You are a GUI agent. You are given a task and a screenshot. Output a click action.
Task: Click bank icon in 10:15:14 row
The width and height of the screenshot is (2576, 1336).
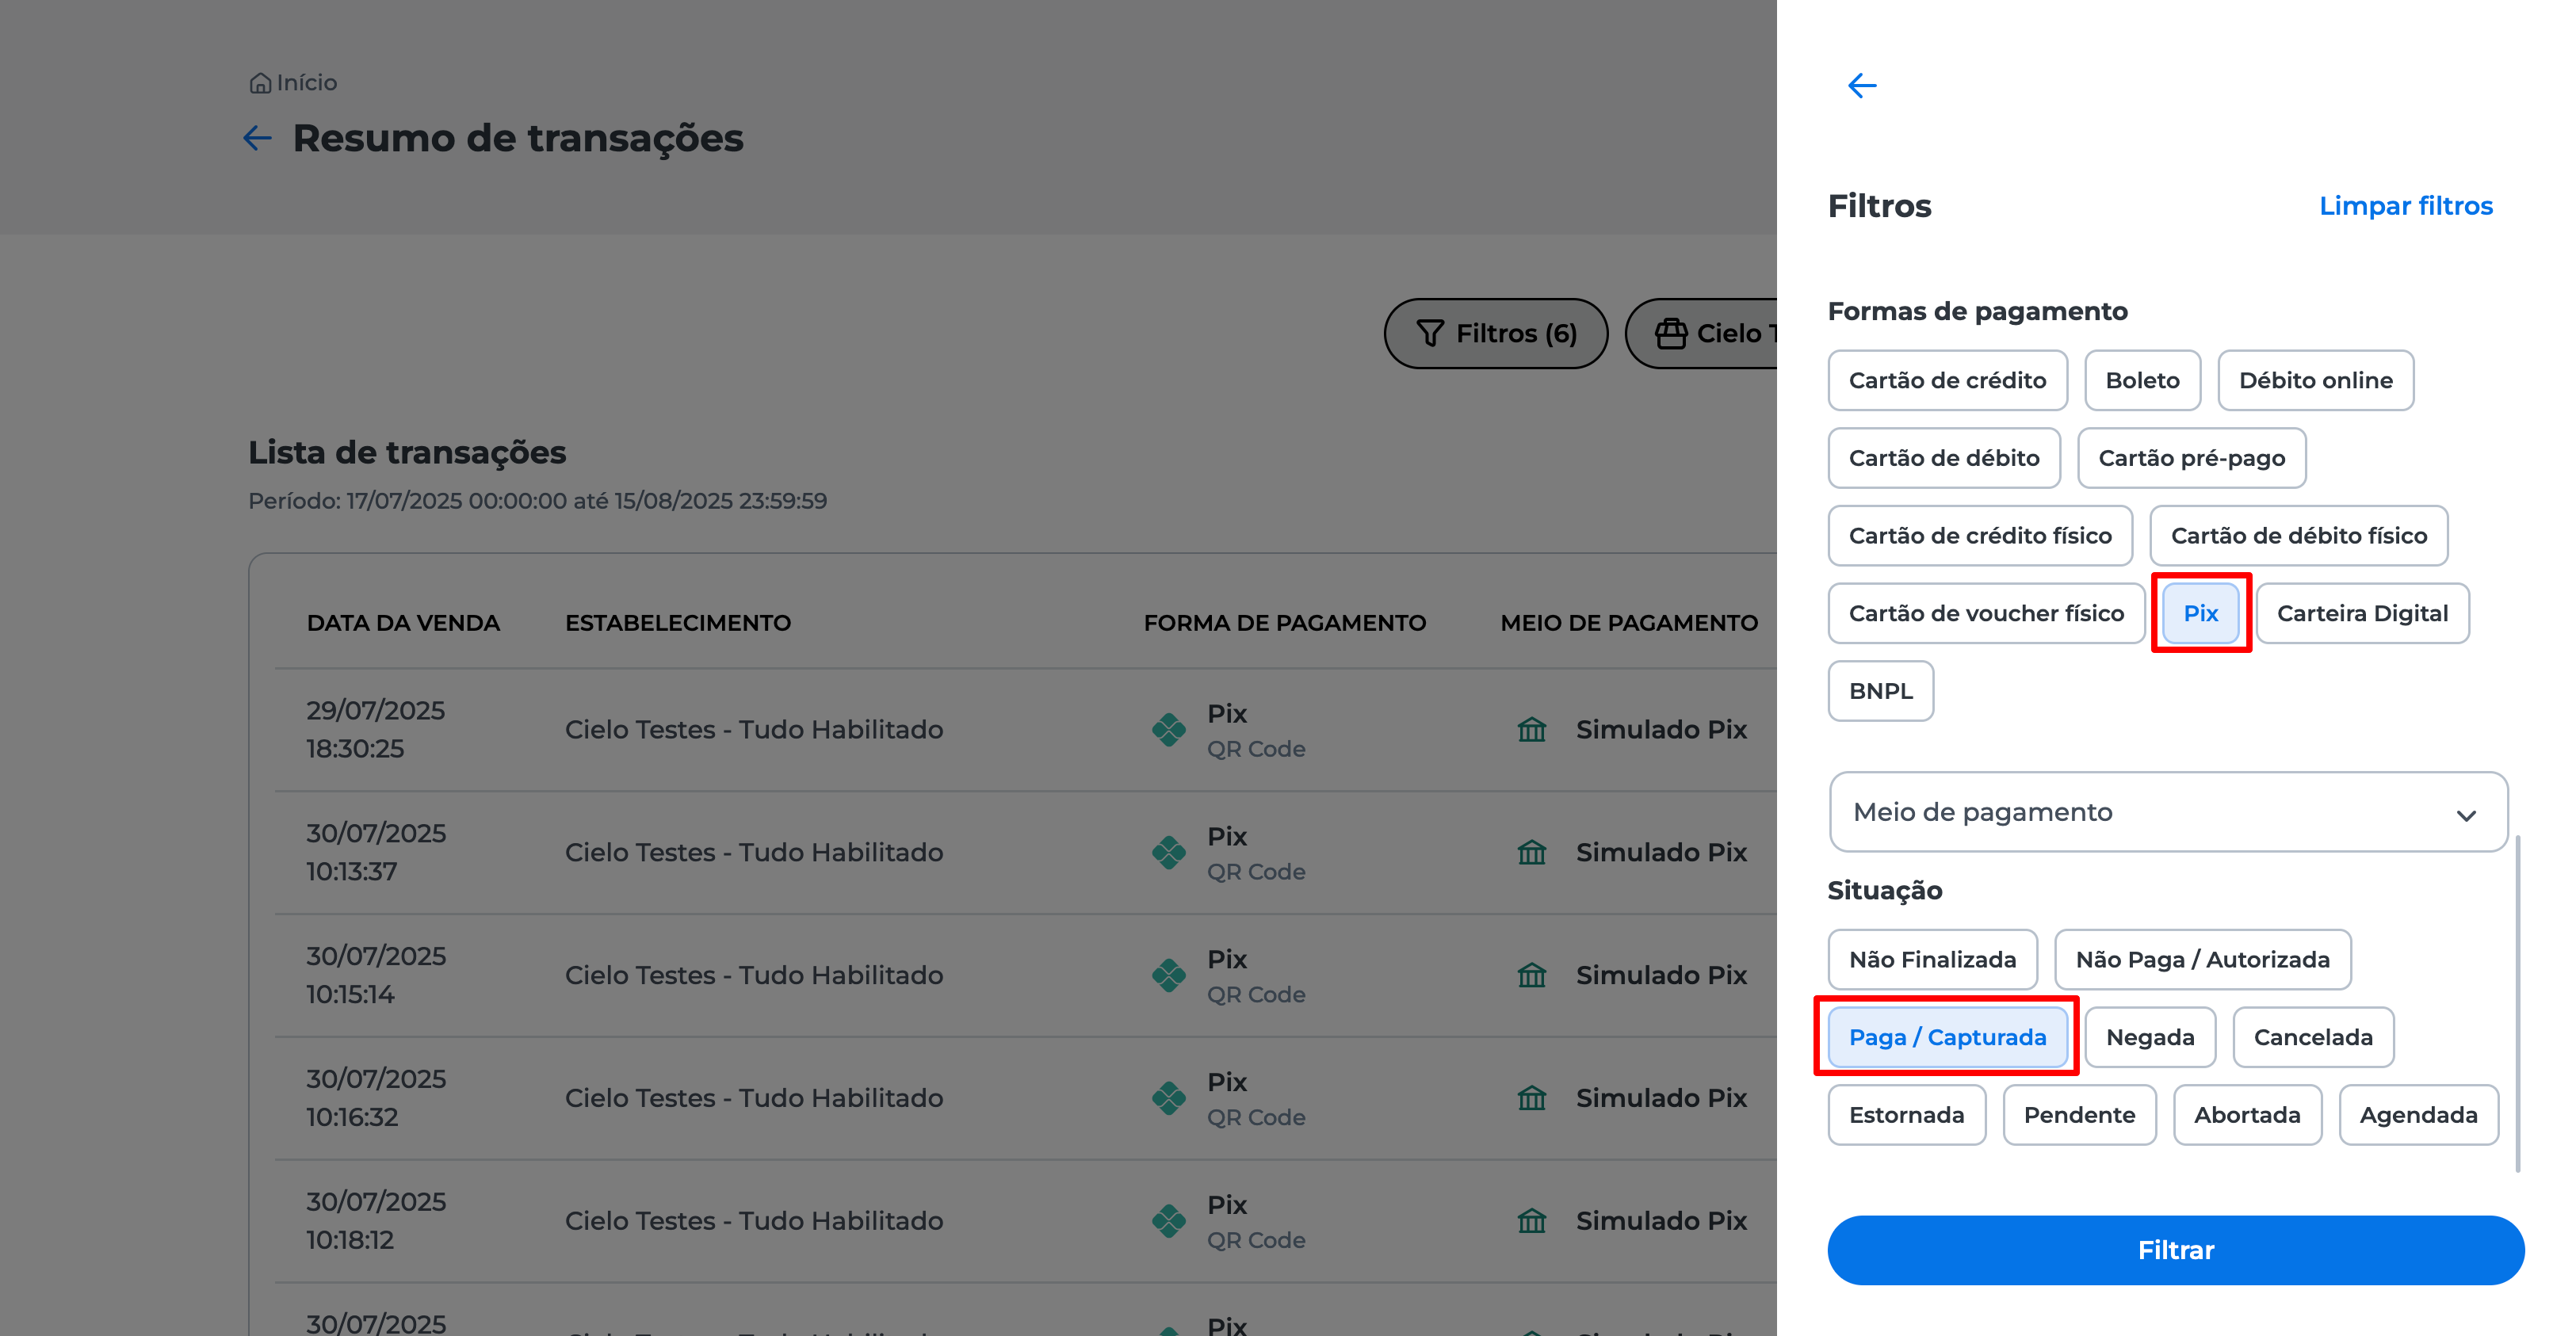pos(1531,975)
